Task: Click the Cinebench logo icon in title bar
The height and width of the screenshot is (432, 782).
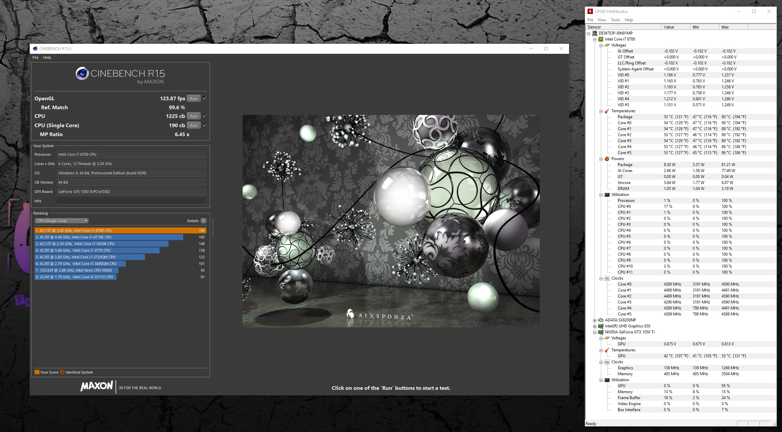Action: click(x=35, y=48)
